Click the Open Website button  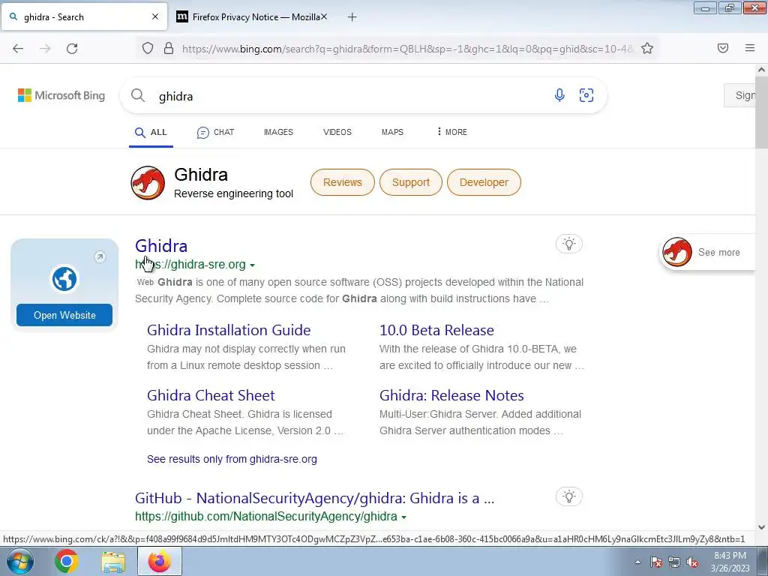point(64,315)
